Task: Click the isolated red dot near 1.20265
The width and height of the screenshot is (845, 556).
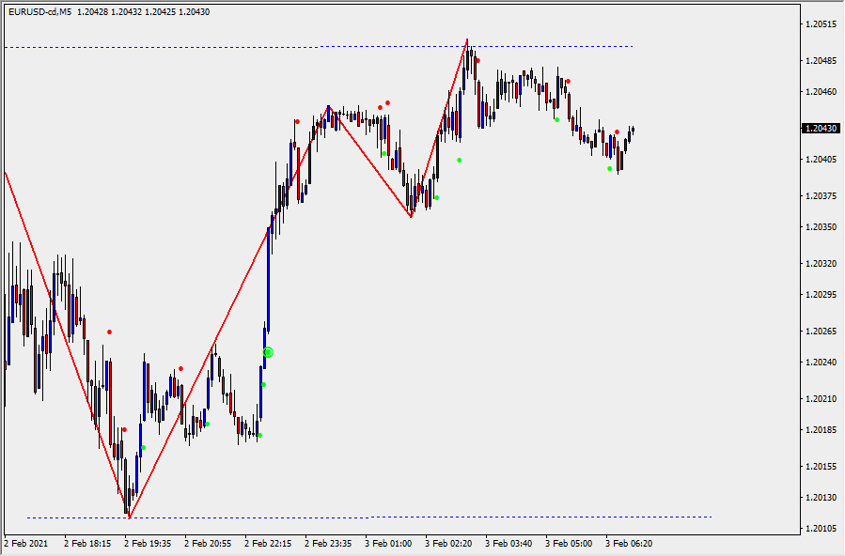Action: point(109,332)
